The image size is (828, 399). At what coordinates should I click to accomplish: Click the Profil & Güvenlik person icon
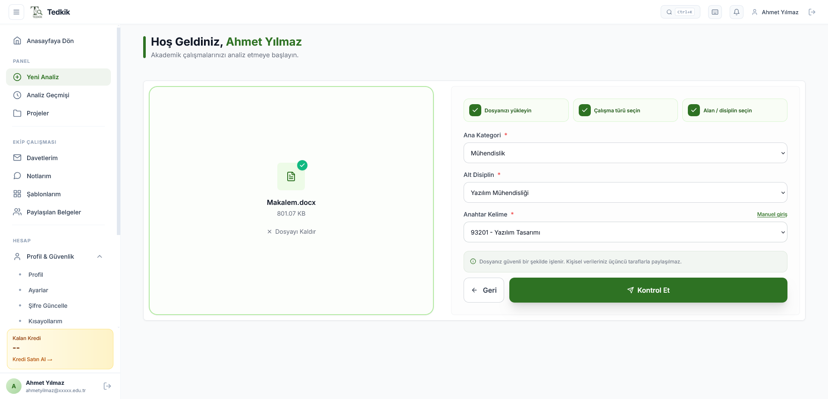tap(17, 257)
